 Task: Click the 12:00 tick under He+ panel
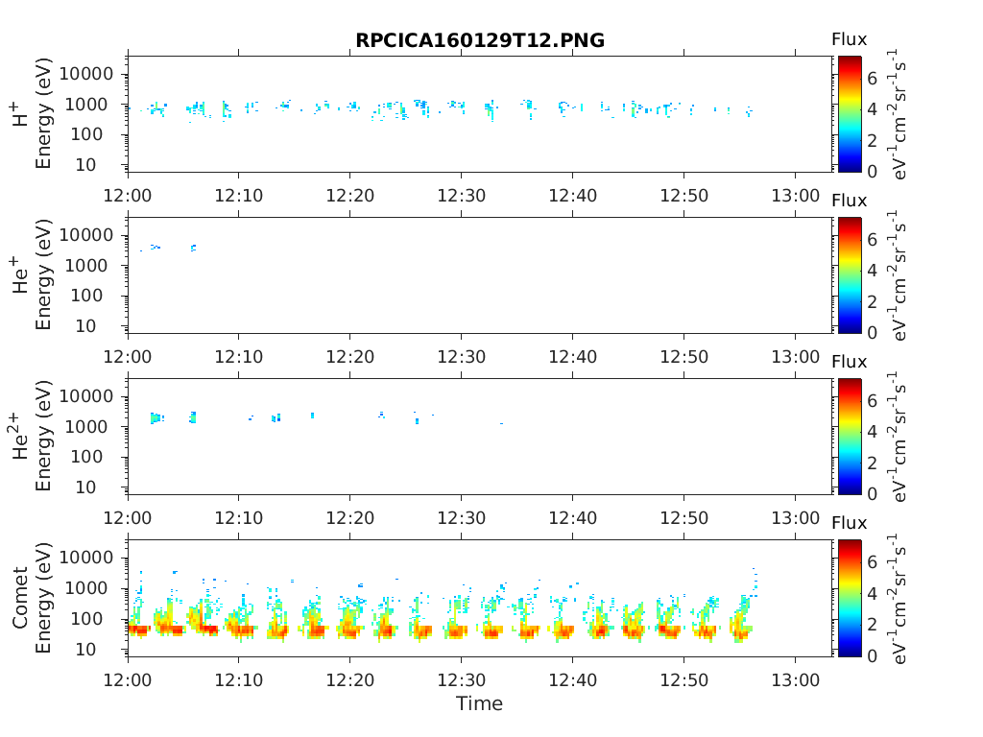[x=128, y=357]
